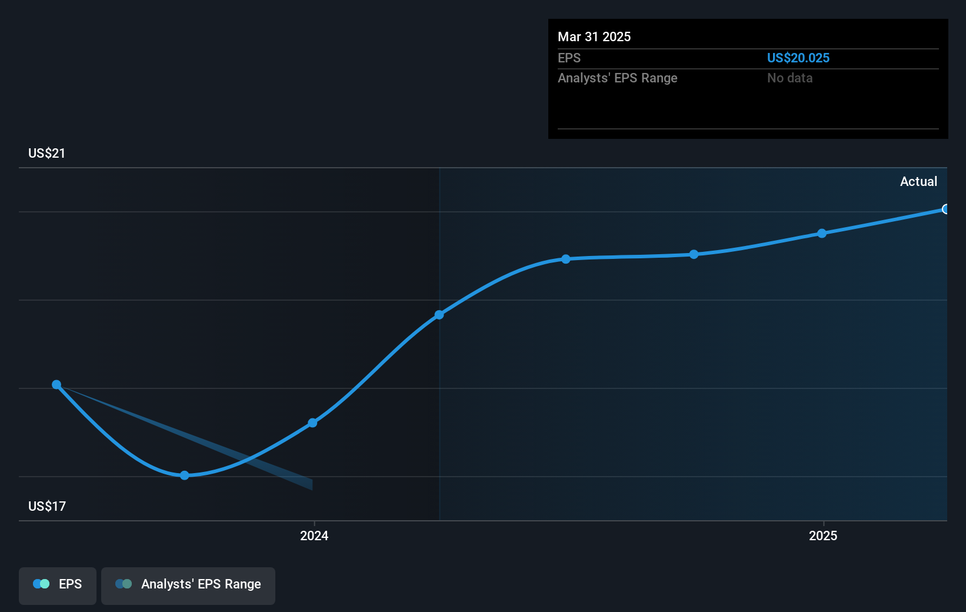
Task: Select the EPS data point above 2025 tick
Action: 822,233
